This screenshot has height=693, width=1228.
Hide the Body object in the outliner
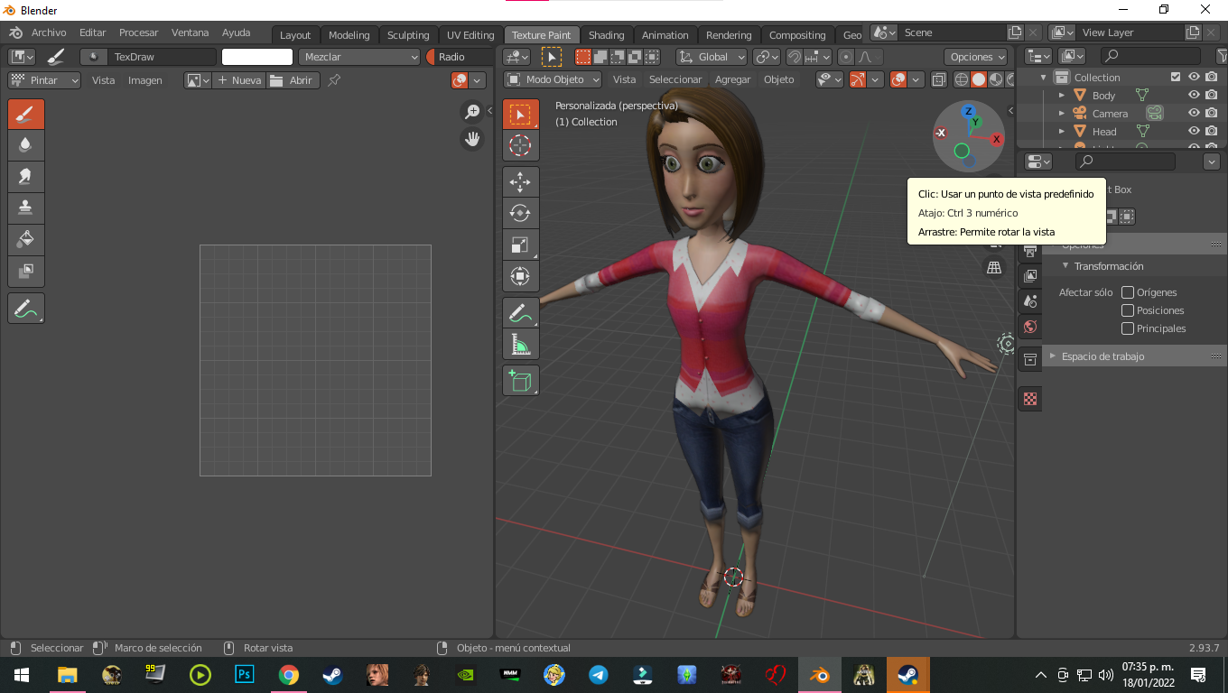click(1194, 95)
